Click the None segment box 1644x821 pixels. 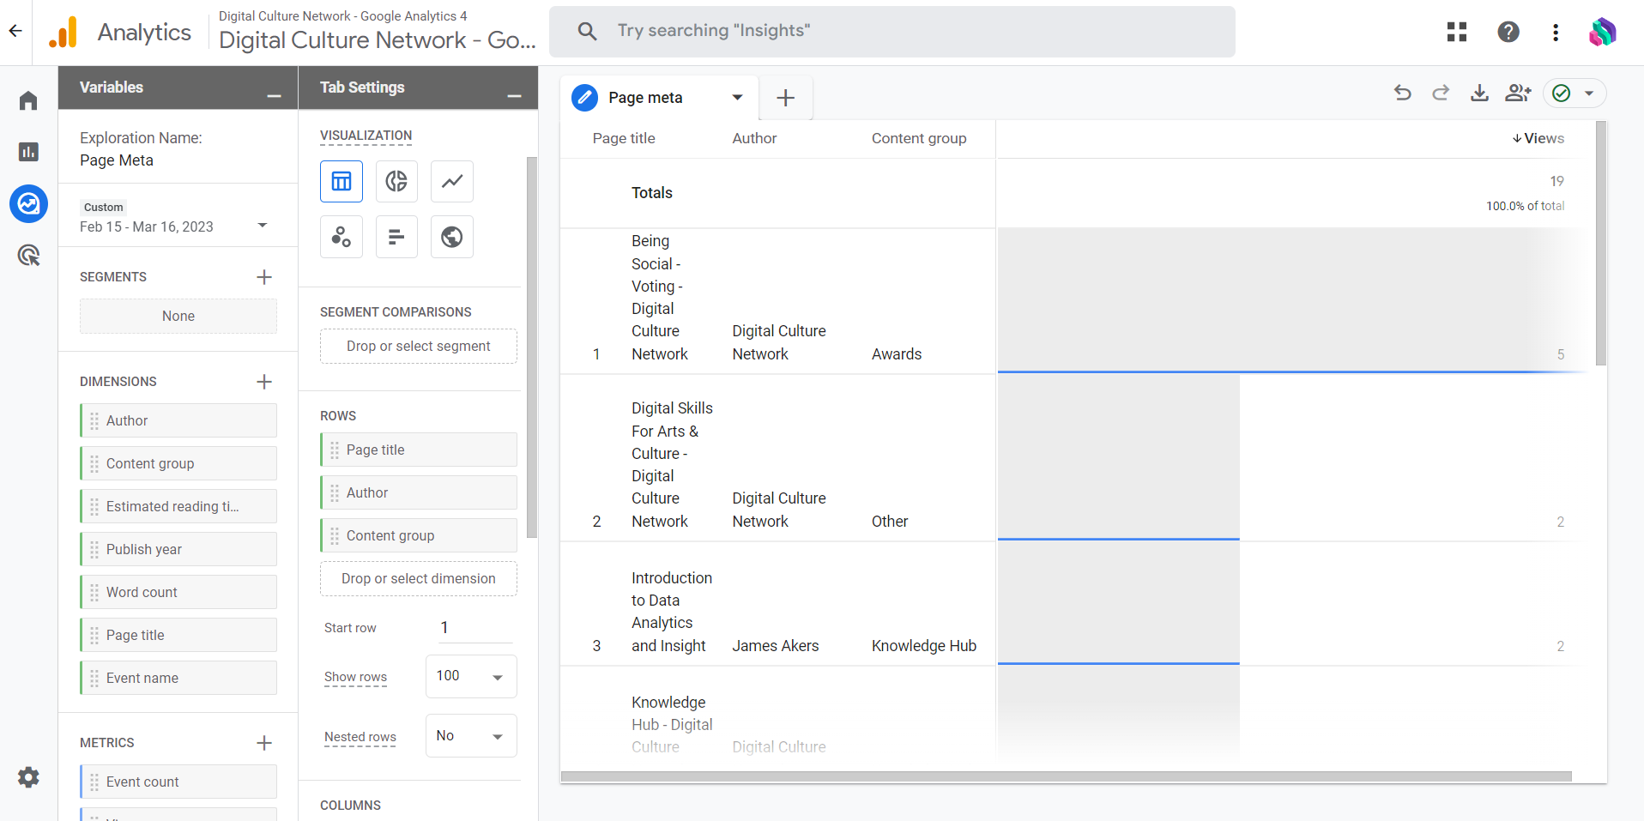[178, 316]
